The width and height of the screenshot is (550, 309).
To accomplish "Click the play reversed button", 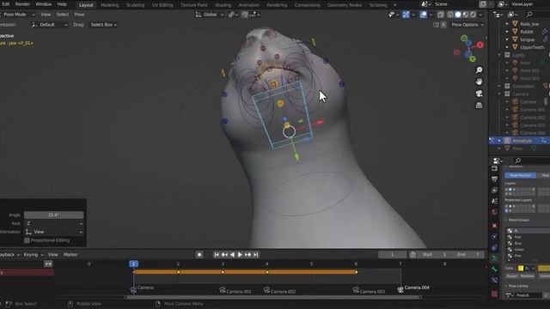I will click(x=232, y=255).
